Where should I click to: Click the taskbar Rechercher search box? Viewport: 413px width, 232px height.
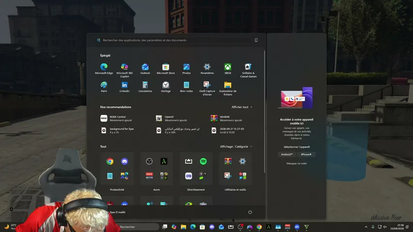click(137, 227)
